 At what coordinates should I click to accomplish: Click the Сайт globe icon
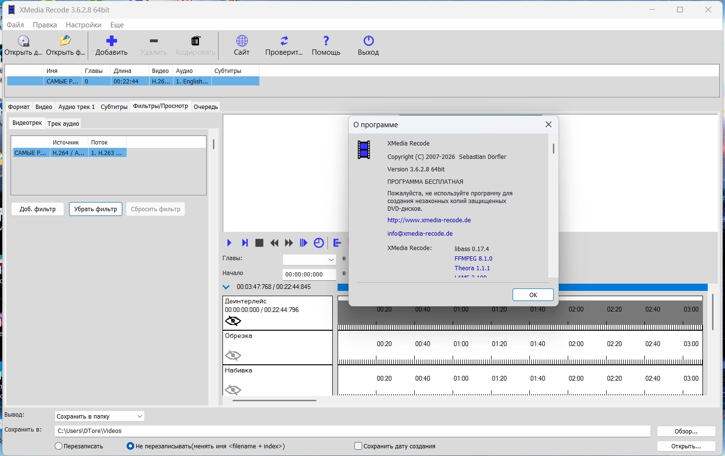pos(242,41)
